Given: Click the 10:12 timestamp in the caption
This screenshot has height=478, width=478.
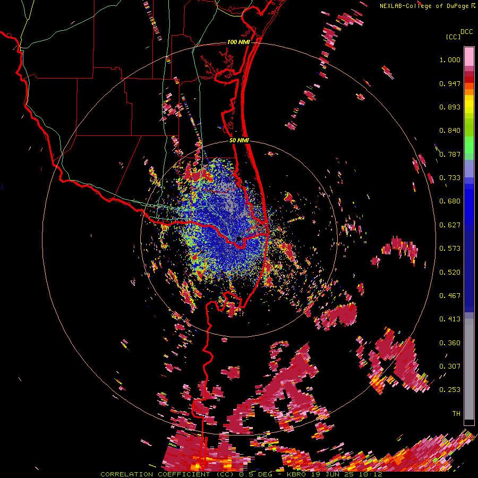Looking at the screenshot, I should [x=371, y=474].
